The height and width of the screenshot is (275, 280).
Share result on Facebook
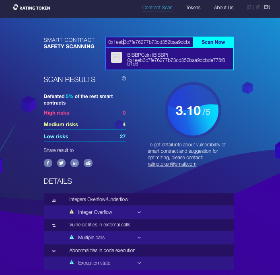(48, 163)
